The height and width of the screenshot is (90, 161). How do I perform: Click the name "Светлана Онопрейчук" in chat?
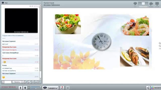tap(10, 53)
